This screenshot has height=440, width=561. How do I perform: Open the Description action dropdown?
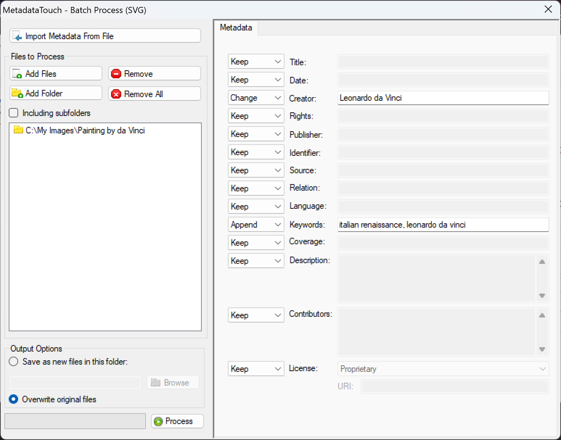[x=256, y=261]
